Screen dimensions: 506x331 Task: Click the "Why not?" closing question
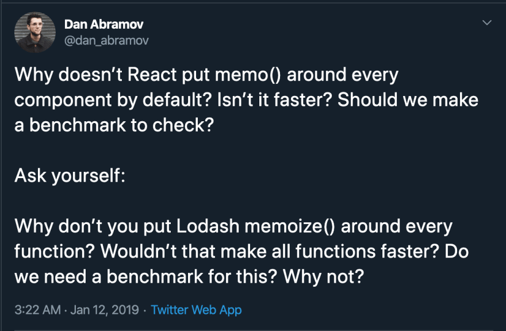323,276
